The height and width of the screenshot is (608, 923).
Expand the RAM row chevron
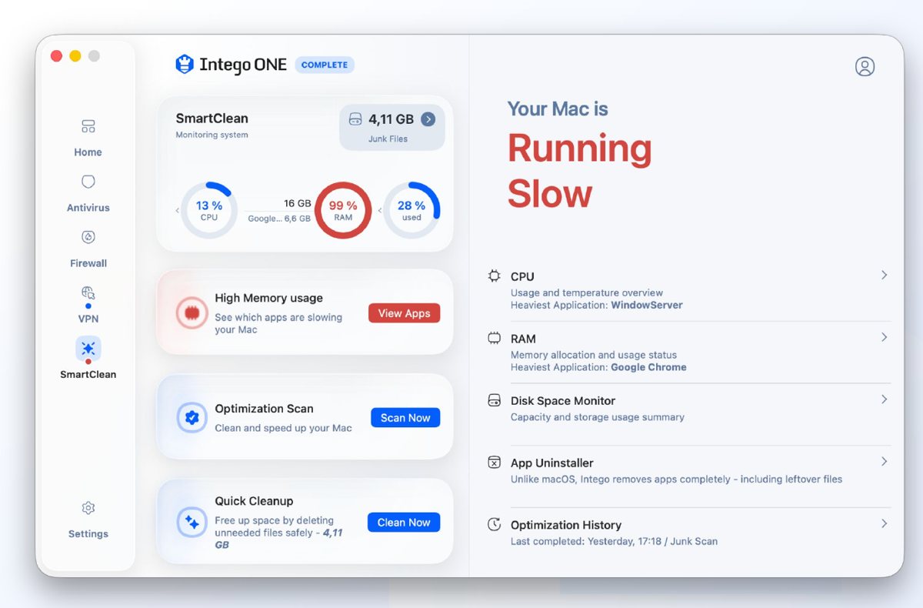(884, 337)
